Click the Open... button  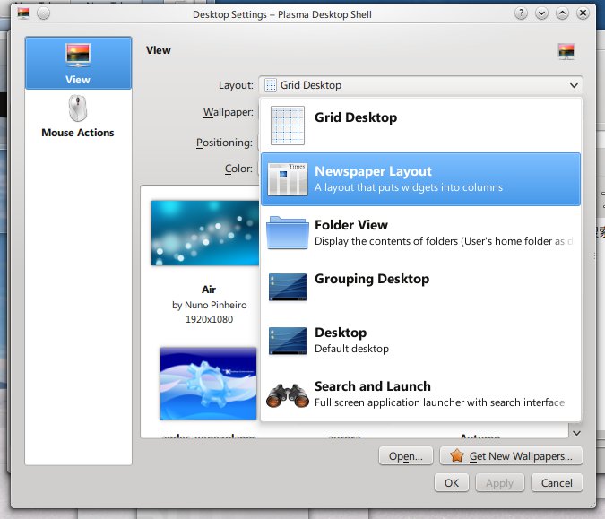point(406,456)
